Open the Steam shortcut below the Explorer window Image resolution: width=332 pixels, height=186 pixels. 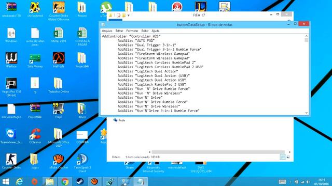pos(130,166)
